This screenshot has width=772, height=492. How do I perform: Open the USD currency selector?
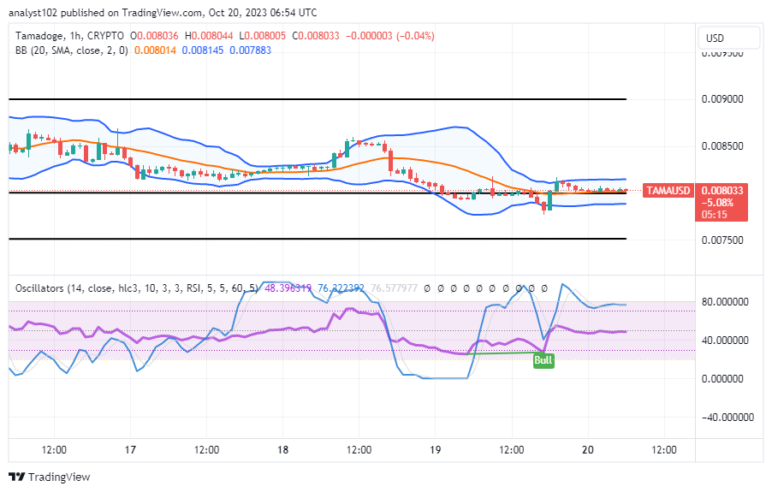tap(729, 38)
